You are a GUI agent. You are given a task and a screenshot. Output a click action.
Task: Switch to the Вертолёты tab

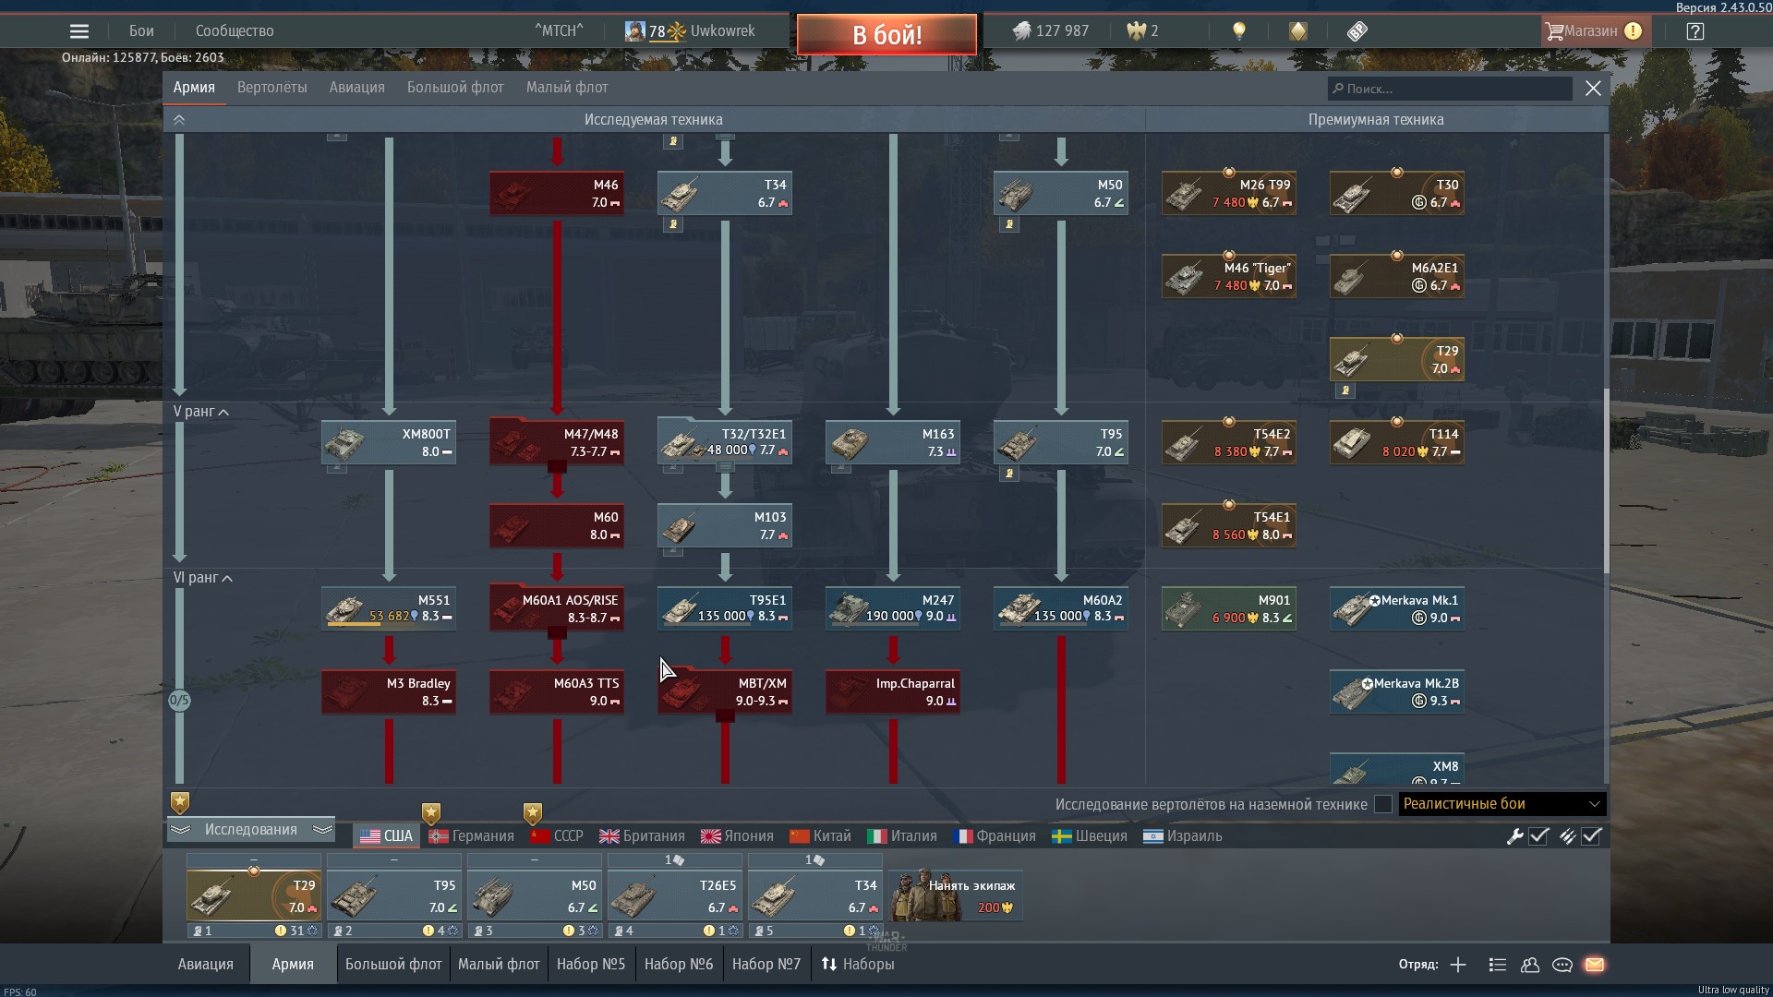(272, 88)
